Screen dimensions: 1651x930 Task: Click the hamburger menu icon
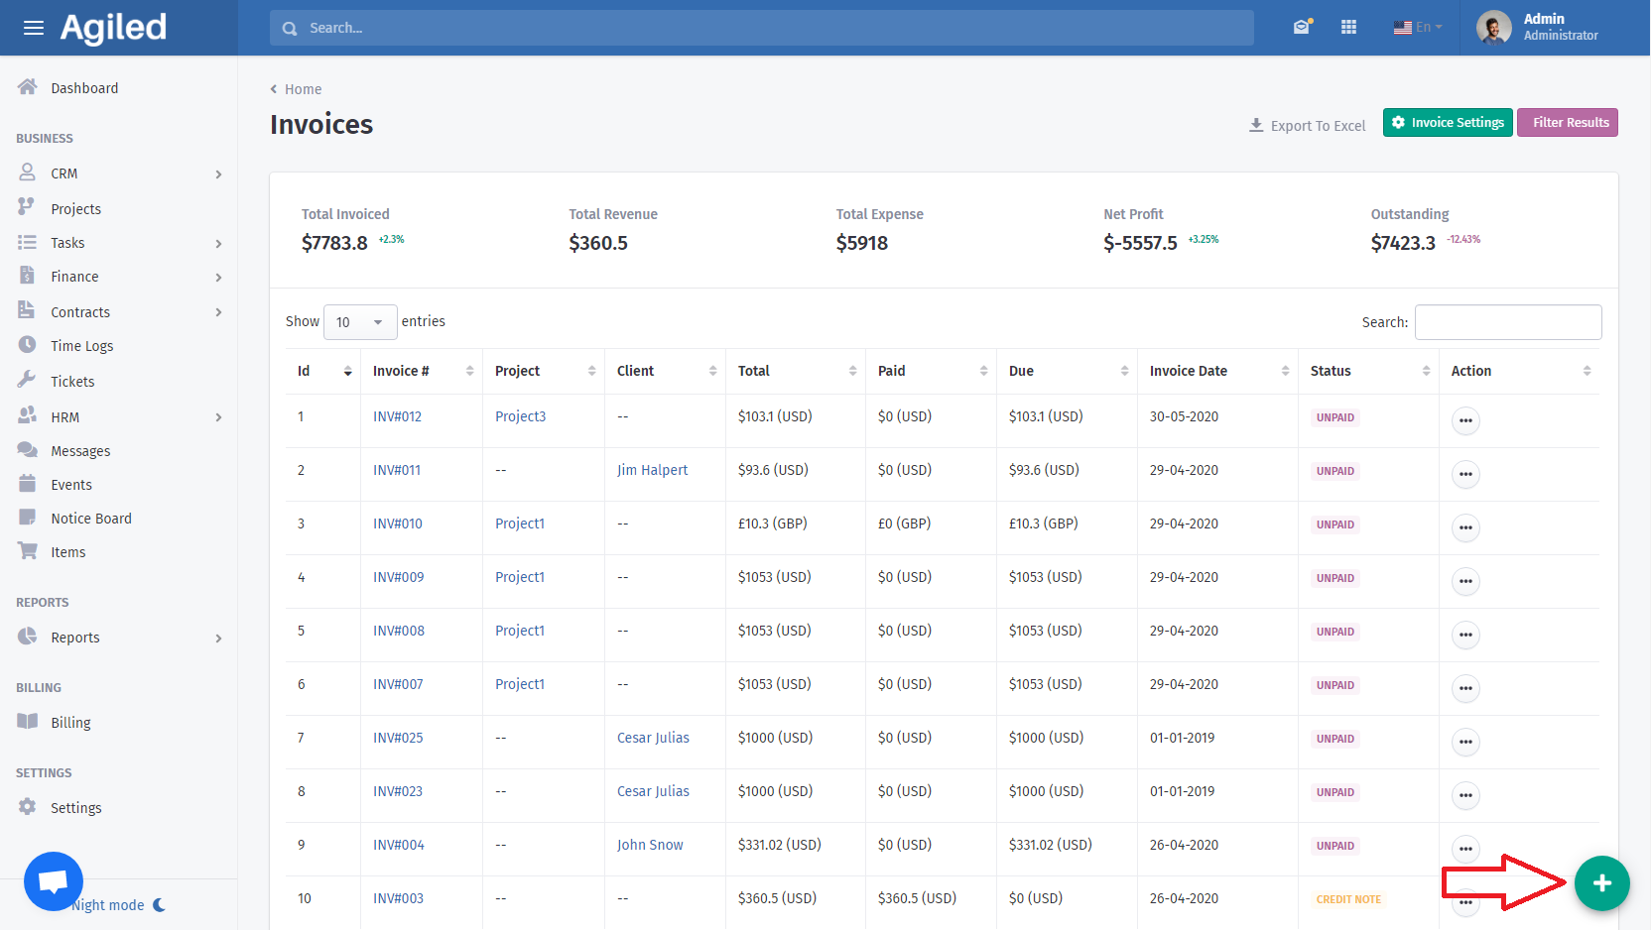tap(34, 28)
